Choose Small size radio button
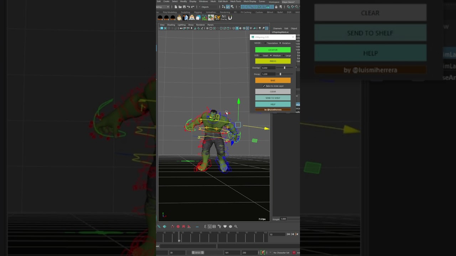 pyautogui.click(x=261, y=55)
